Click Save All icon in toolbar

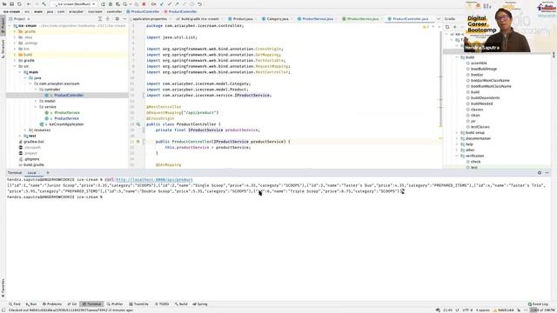[x=11, y=4]
